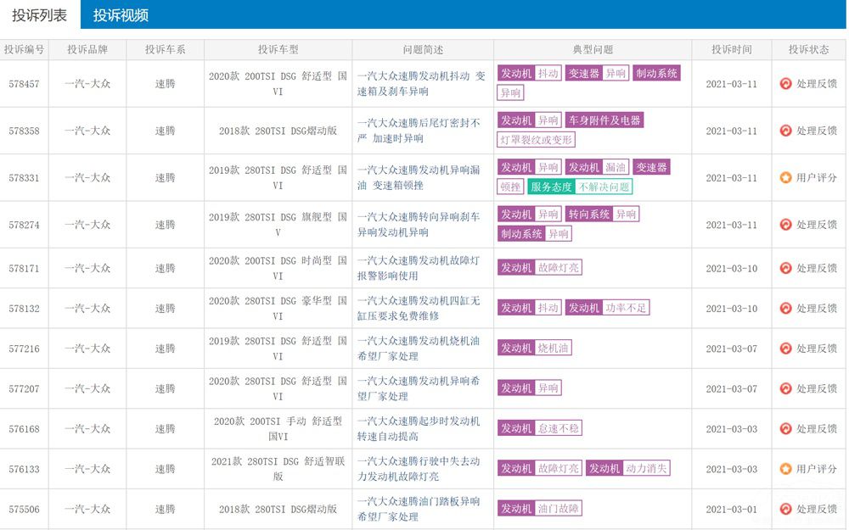The image size is (849, 530).
Task: Open summary 一汽大众速腾后尾灯密封不严 加速时异响
Action: pos(419,131)
